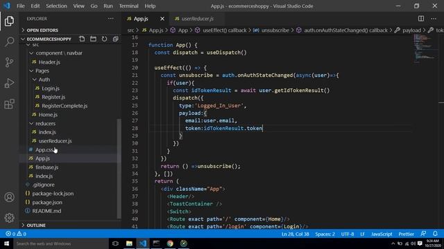Open File Explorer from the taskbar
The image size is (444, 249).
129,243
